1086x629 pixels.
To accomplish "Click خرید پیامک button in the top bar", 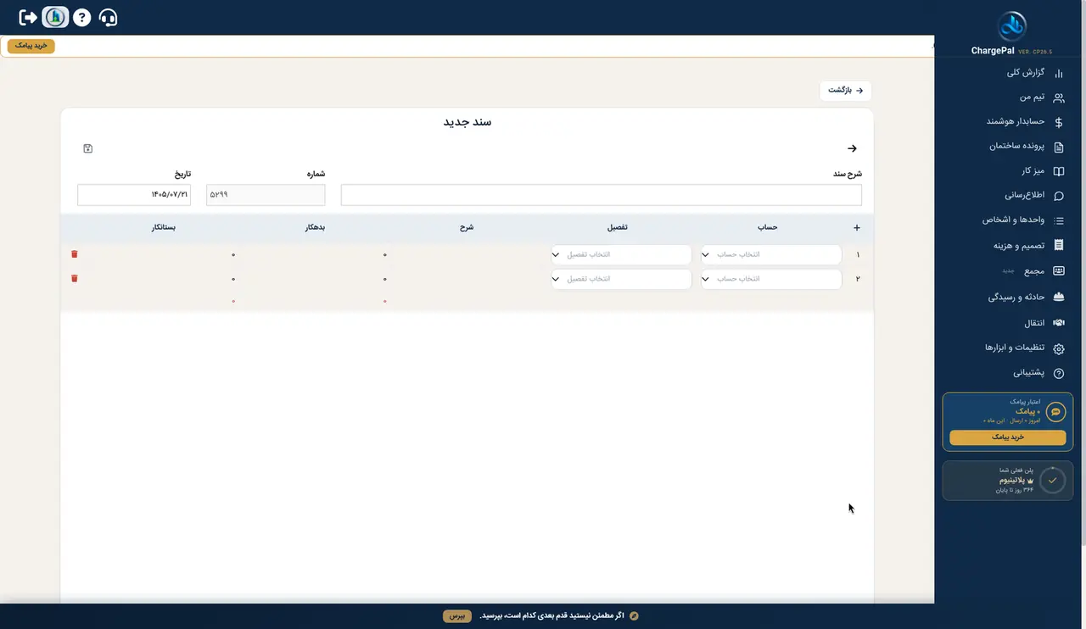I will 31,46.
